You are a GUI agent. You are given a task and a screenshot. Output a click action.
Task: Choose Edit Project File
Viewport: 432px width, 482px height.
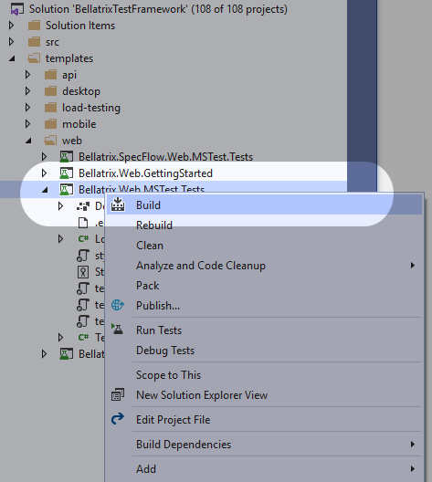pos(264,420)
